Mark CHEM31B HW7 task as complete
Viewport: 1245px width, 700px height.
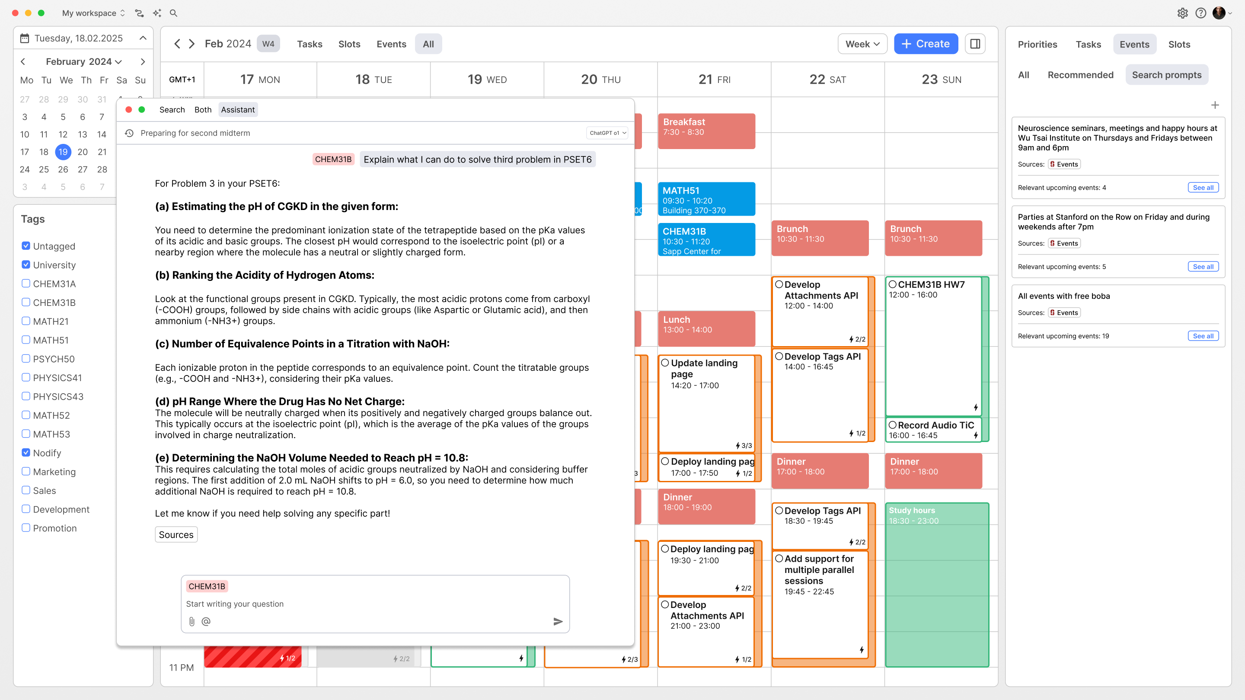click(893, 285)
